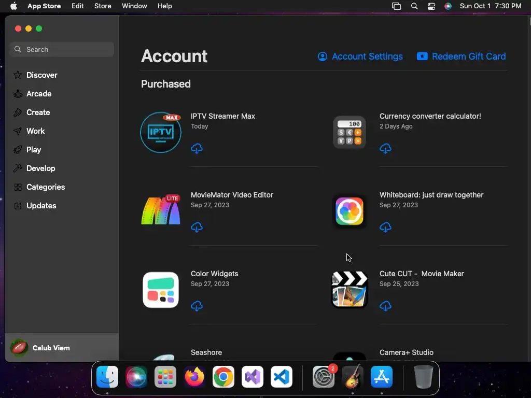Screen dimensions: 531x398
Task: Redownload MovieMator Video Editor cloud icon
Action: coord(197,227)
